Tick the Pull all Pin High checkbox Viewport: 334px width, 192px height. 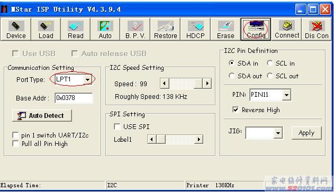(x=15, y=144)
